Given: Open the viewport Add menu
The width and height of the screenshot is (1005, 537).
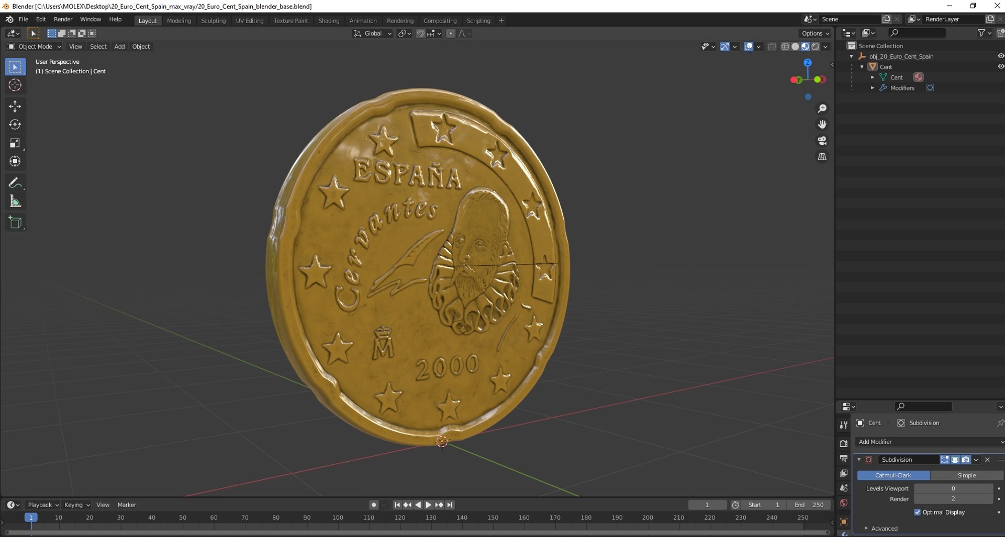Looking at the screenshot, I should pos(119,47).
